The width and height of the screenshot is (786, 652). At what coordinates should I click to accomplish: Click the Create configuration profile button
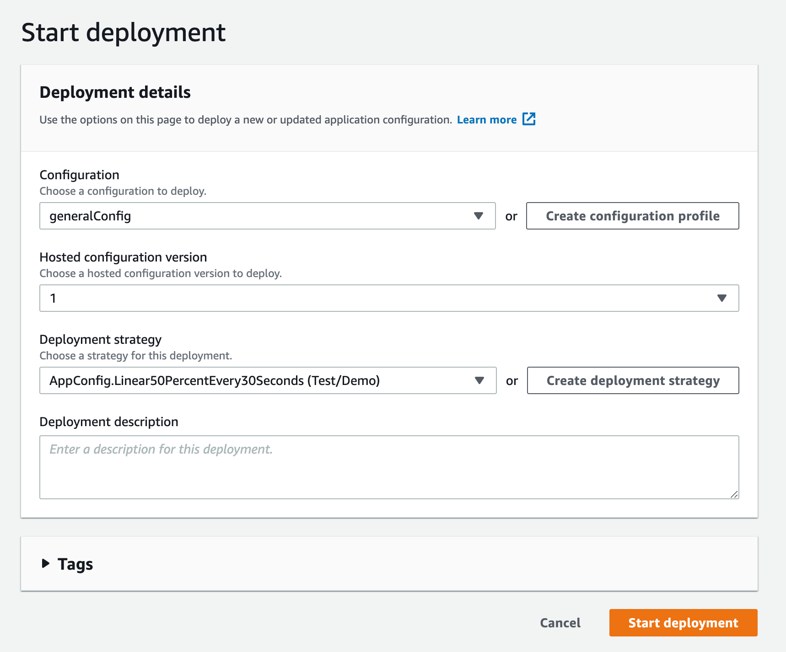632,216
